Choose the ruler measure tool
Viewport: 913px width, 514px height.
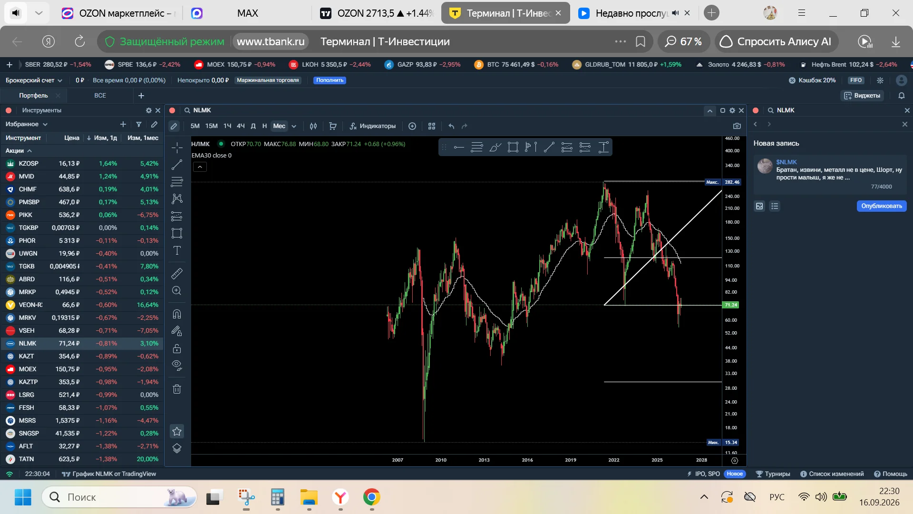[177, 274]
